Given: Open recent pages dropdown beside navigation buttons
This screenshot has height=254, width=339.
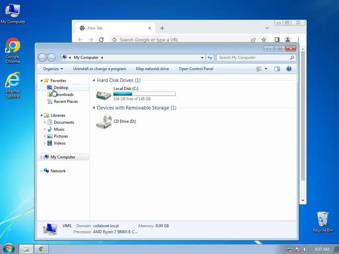Looking at the screenshot, I should (x=58, y=58).
